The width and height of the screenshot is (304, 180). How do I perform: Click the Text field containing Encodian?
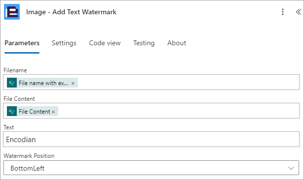151,139
